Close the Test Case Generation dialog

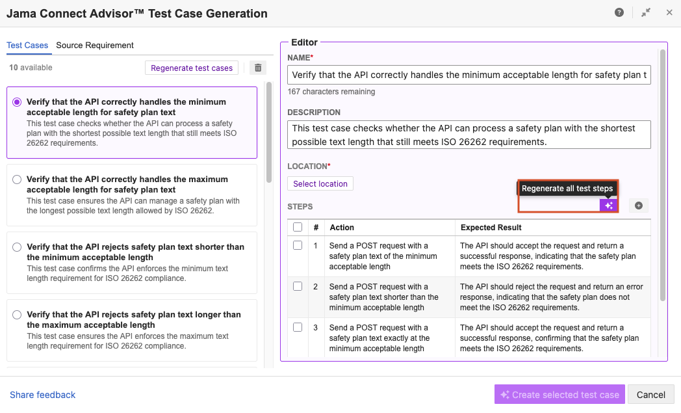[669, 12]
